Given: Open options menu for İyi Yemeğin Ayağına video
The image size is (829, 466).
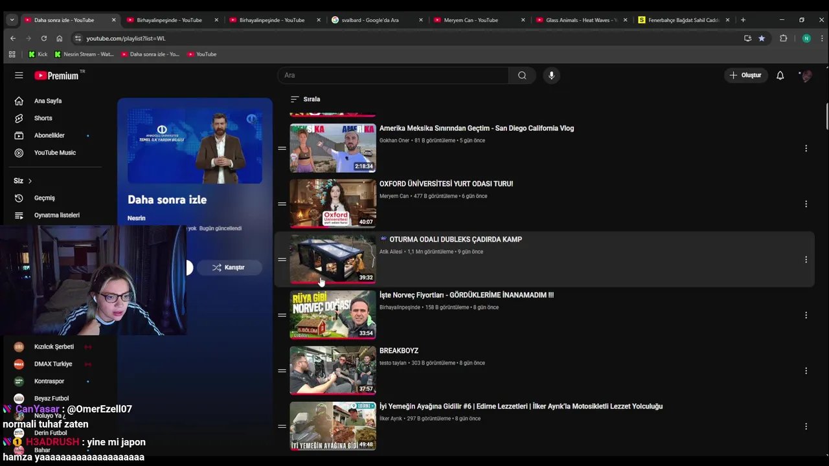Looking at the screenshot, I should 806,427.
